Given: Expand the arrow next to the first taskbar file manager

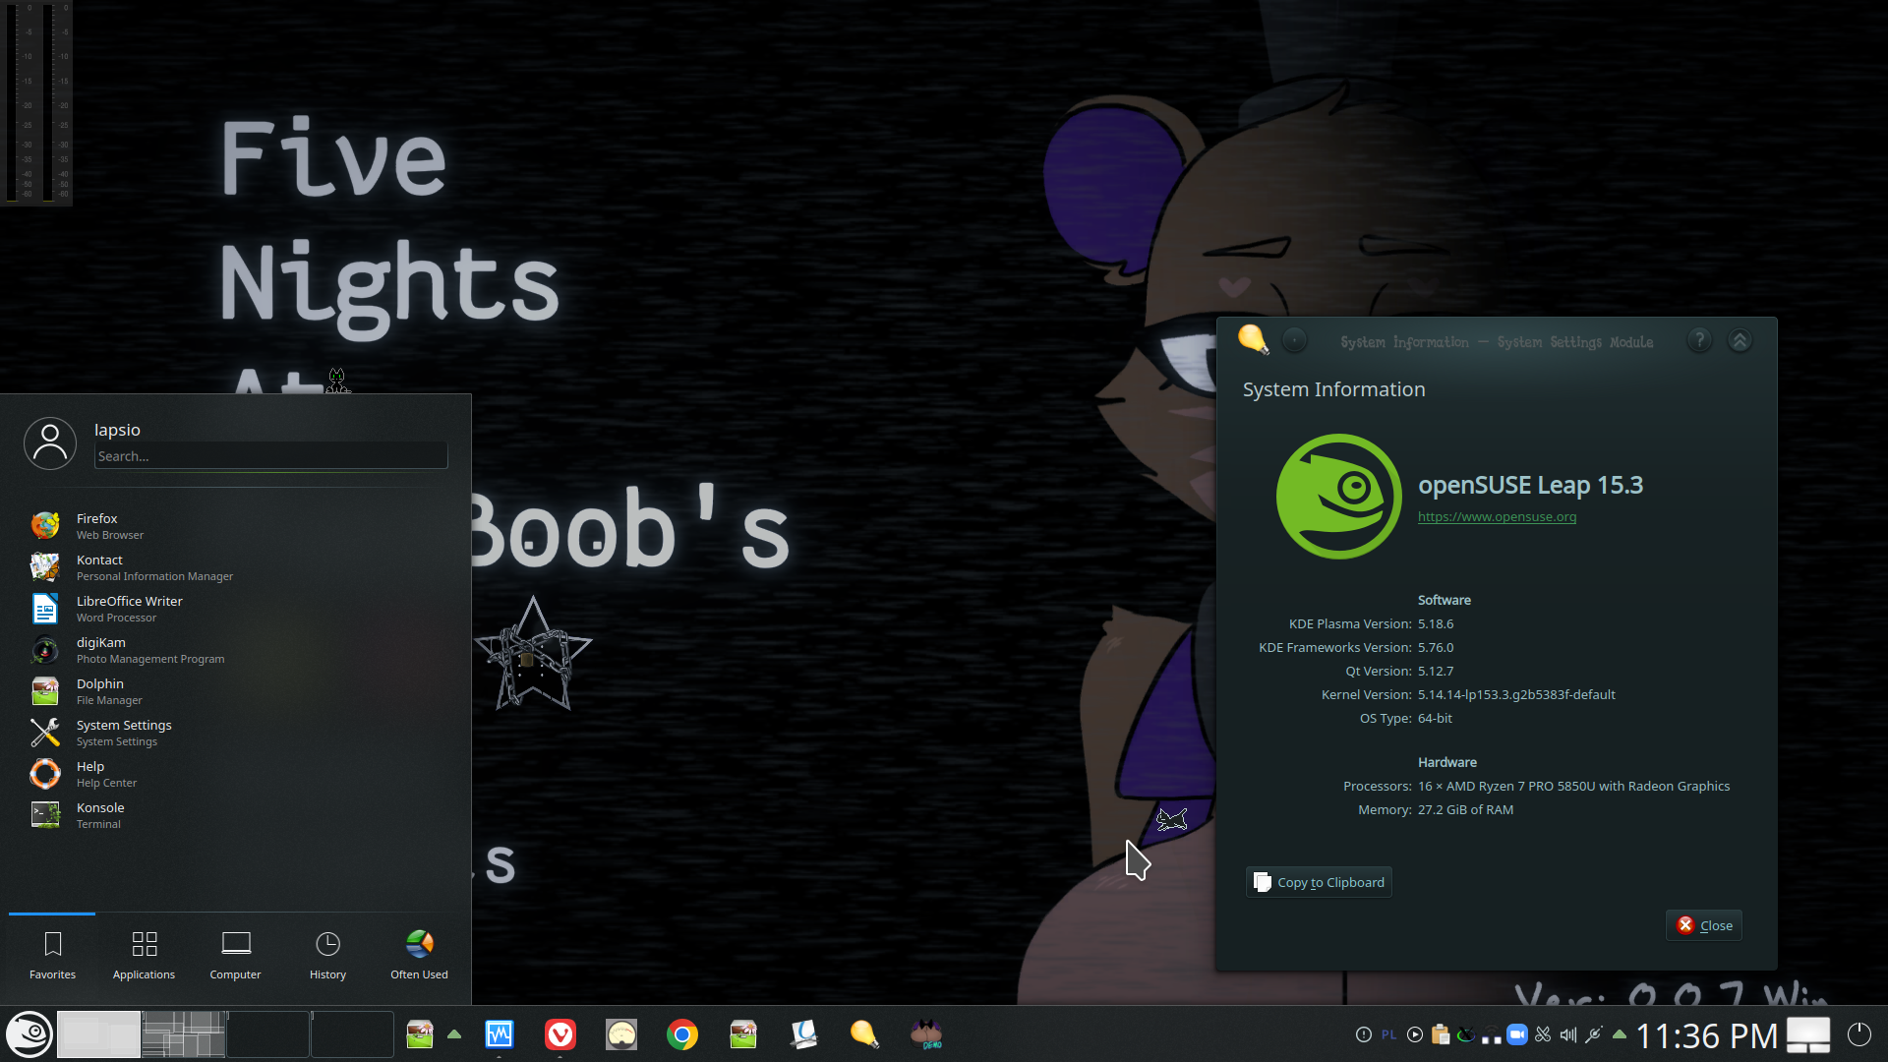Looking at the screenshot, I should 454,1034.
